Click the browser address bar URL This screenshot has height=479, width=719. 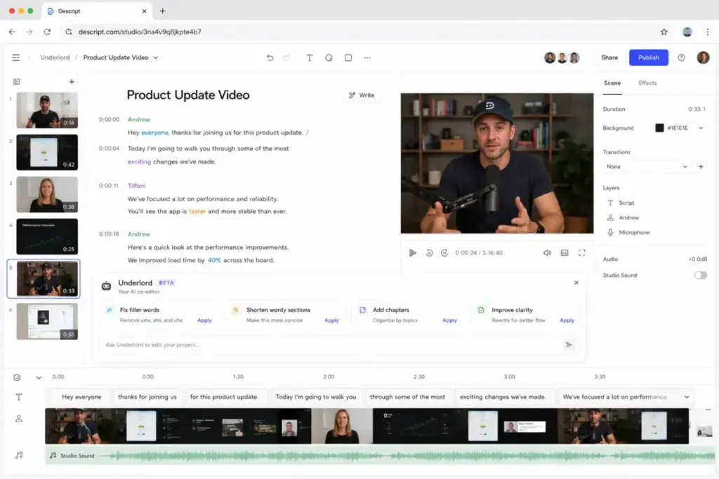tap(140, 32)
